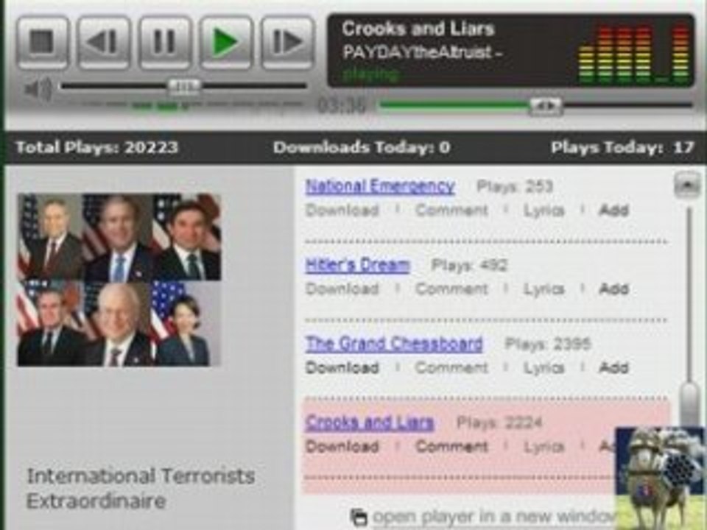Add National Emergency to playlist
The height and width of the screenshot is (530, 707).
coord(613,211)
